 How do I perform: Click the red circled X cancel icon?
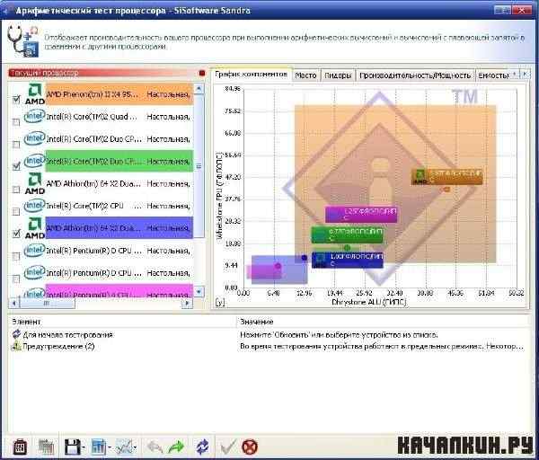click(250, 447)
